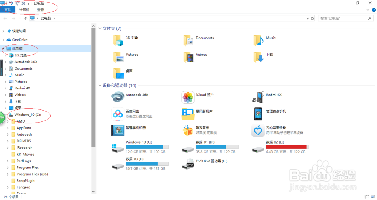Click the delete X icon in quick access toolbar

click(23, 3)
